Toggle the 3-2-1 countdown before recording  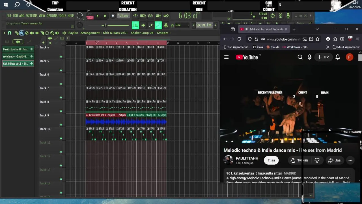coord(150,16)
